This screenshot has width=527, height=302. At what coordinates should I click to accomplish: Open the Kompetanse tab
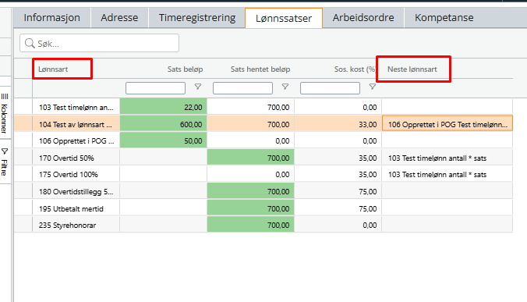click(x=444, y=17)
